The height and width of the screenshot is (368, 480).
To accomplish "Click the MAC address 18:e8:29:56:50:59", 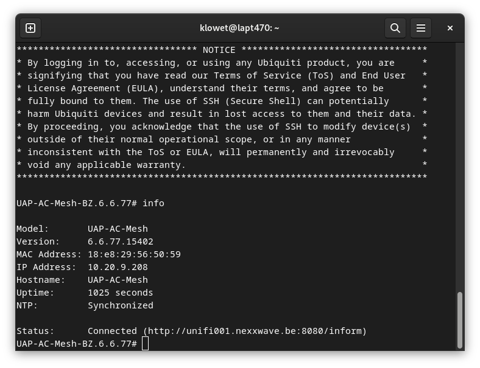I will point(134,254).
